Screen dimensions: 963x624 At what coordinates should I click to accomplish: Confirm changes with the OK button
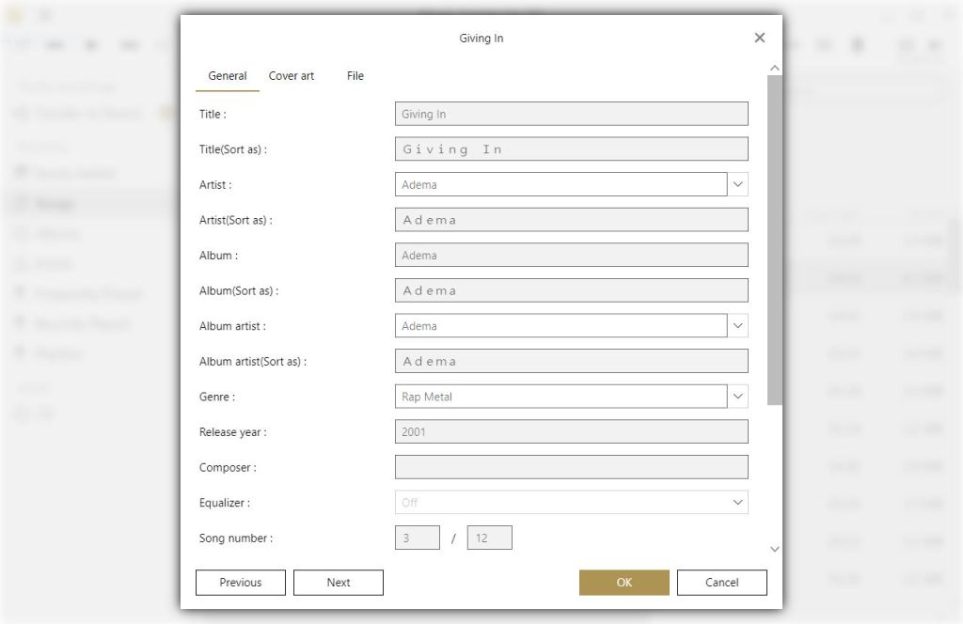[624, 583]
